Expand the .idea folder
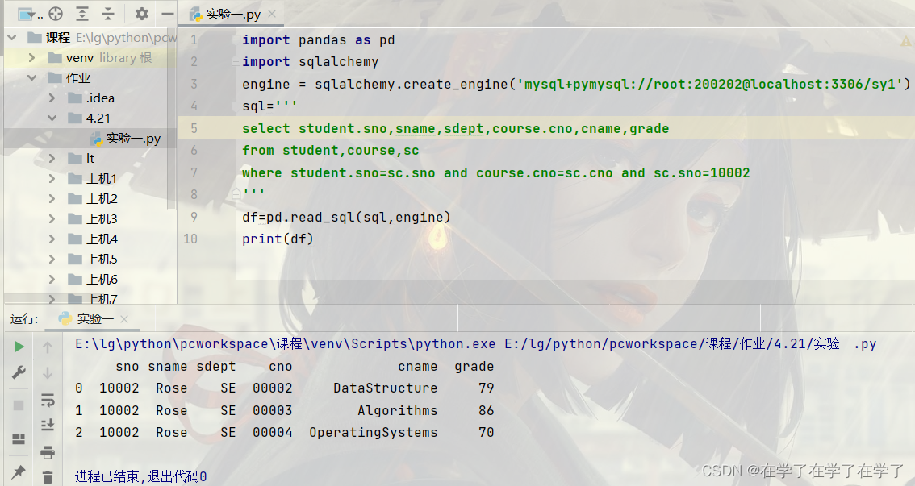The image size is (915, 486). (52, 98)
